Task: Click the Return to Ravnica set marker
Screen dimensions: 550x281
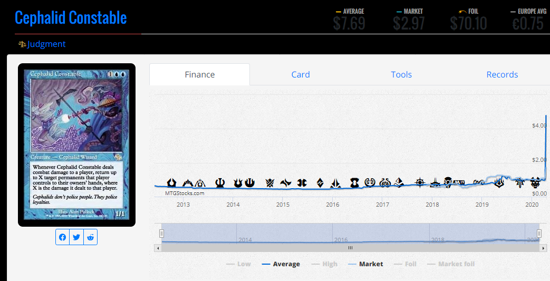Action: pyautogui.click(x=171, y=183)
